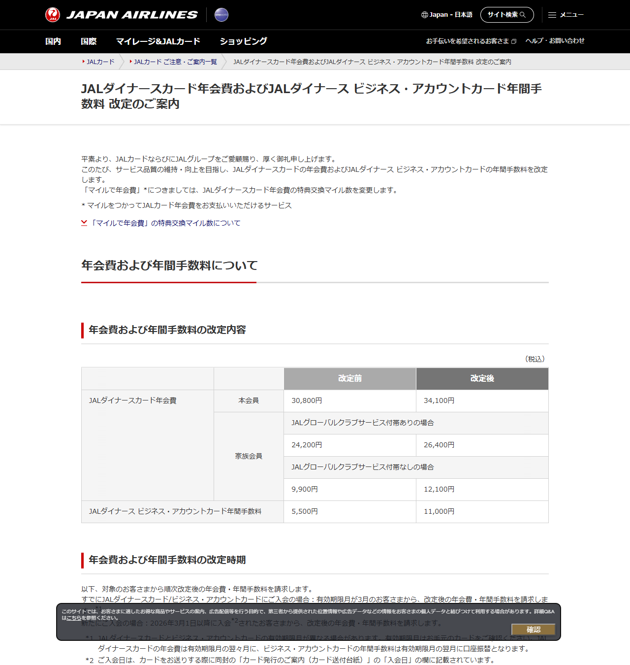Select the 国内 navigation item
Image resolution: width=630 pixels, height=665 pixels.
click(x=53, y=41)
